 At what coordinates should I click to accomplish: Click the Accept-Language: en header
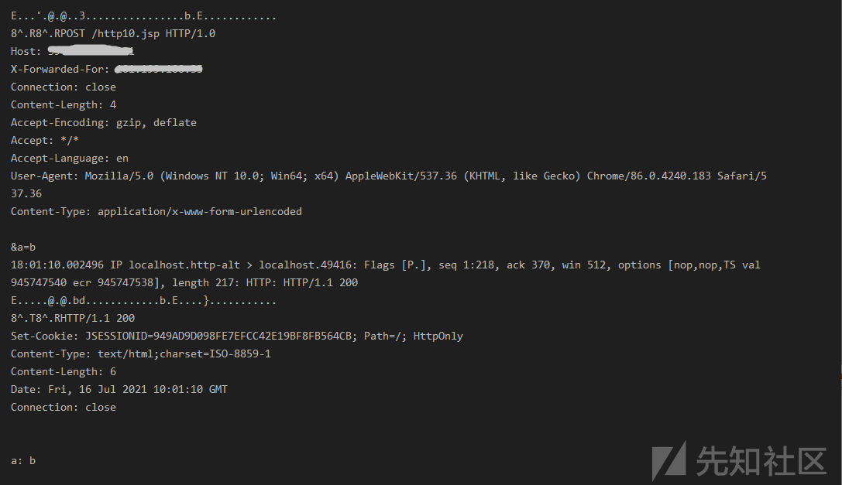tap(70, 158)
